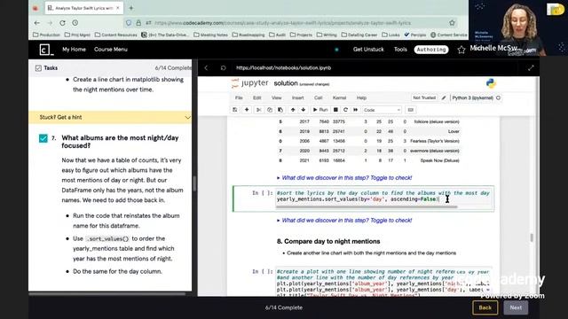Click the notebook title solution
Screen dimensions: 568x319
click(x=286, y=83)
